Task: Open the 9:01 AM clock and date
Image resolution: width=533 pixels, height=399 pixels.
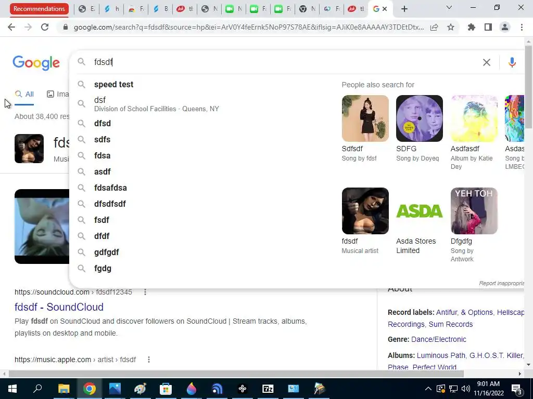Action: click(x=488, y=389)
